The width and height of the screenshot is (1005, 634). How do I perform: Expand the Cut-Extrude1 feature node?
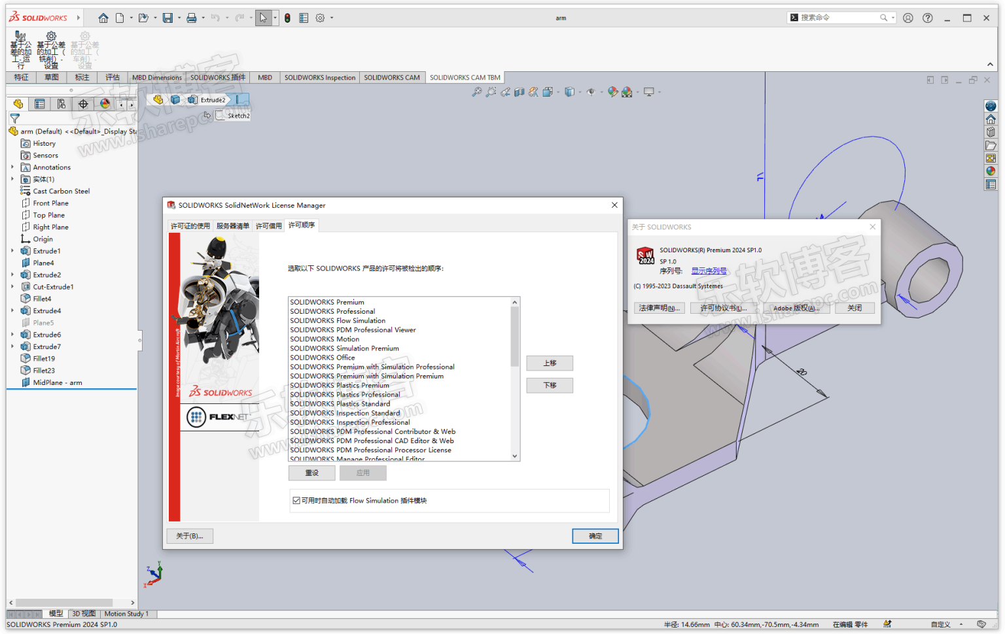[x=12, y=287]
